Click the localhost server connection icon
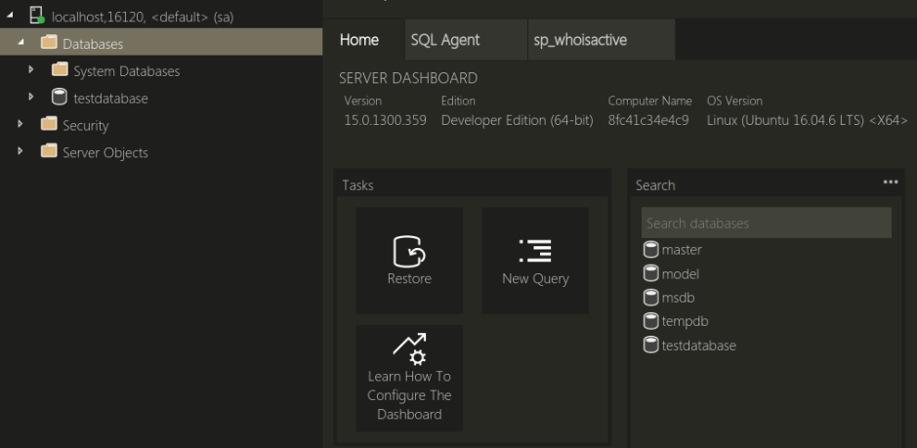The width and height of the screenshot is (917, 448). [x=38, y=17]
